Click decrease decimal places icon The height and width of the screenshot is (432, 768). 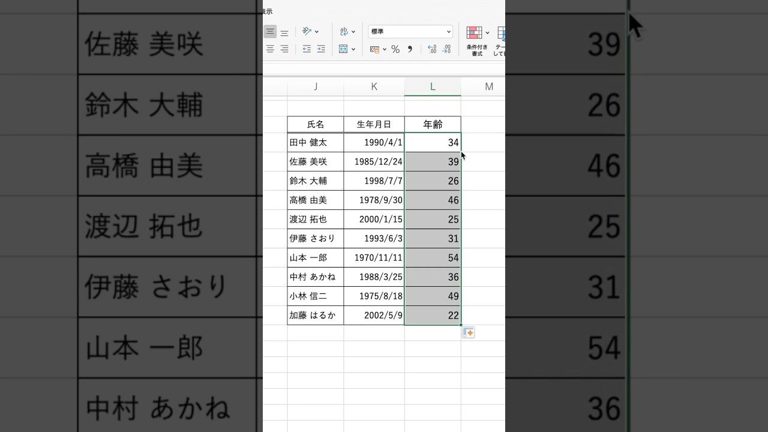point(446,49)
